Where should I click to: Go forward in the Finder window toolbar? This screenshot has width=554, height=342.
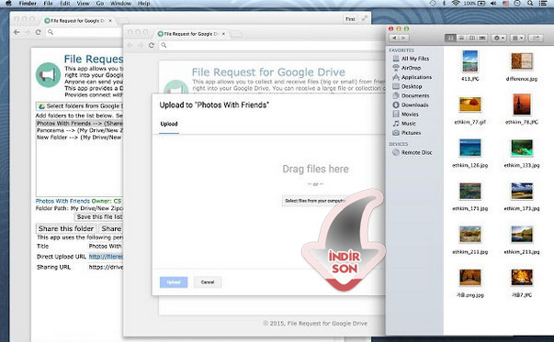tap(404, 39)
